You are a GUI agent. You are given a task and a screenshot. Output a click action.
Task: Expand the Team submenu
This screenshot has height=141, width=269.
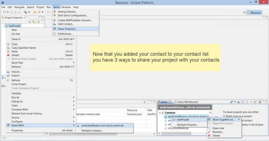click(x=41, y=105)
